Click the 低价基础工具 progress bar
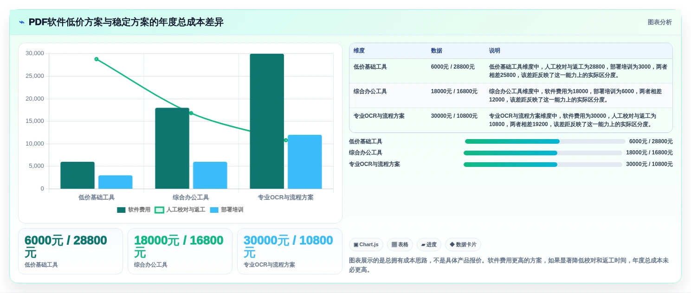The image size is (691, 293). coord(545,141)
